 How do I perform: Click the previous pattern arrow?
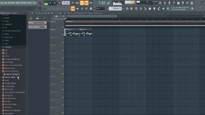click(x=107, y=9)
